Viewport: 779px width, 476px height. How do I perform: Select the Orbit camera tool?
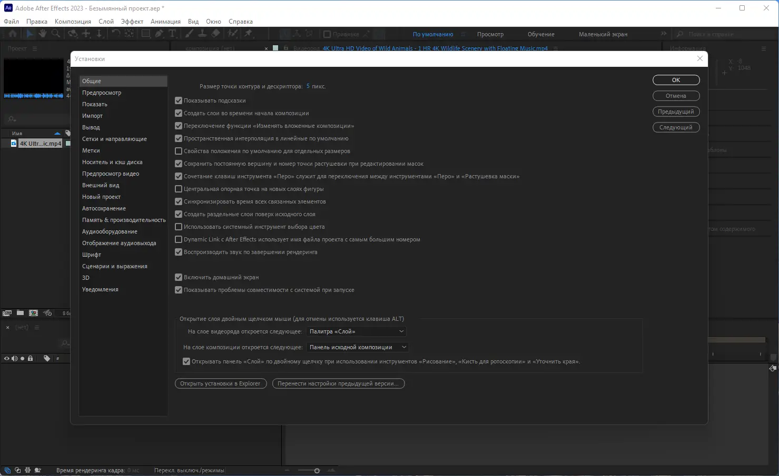pos(73,34)
